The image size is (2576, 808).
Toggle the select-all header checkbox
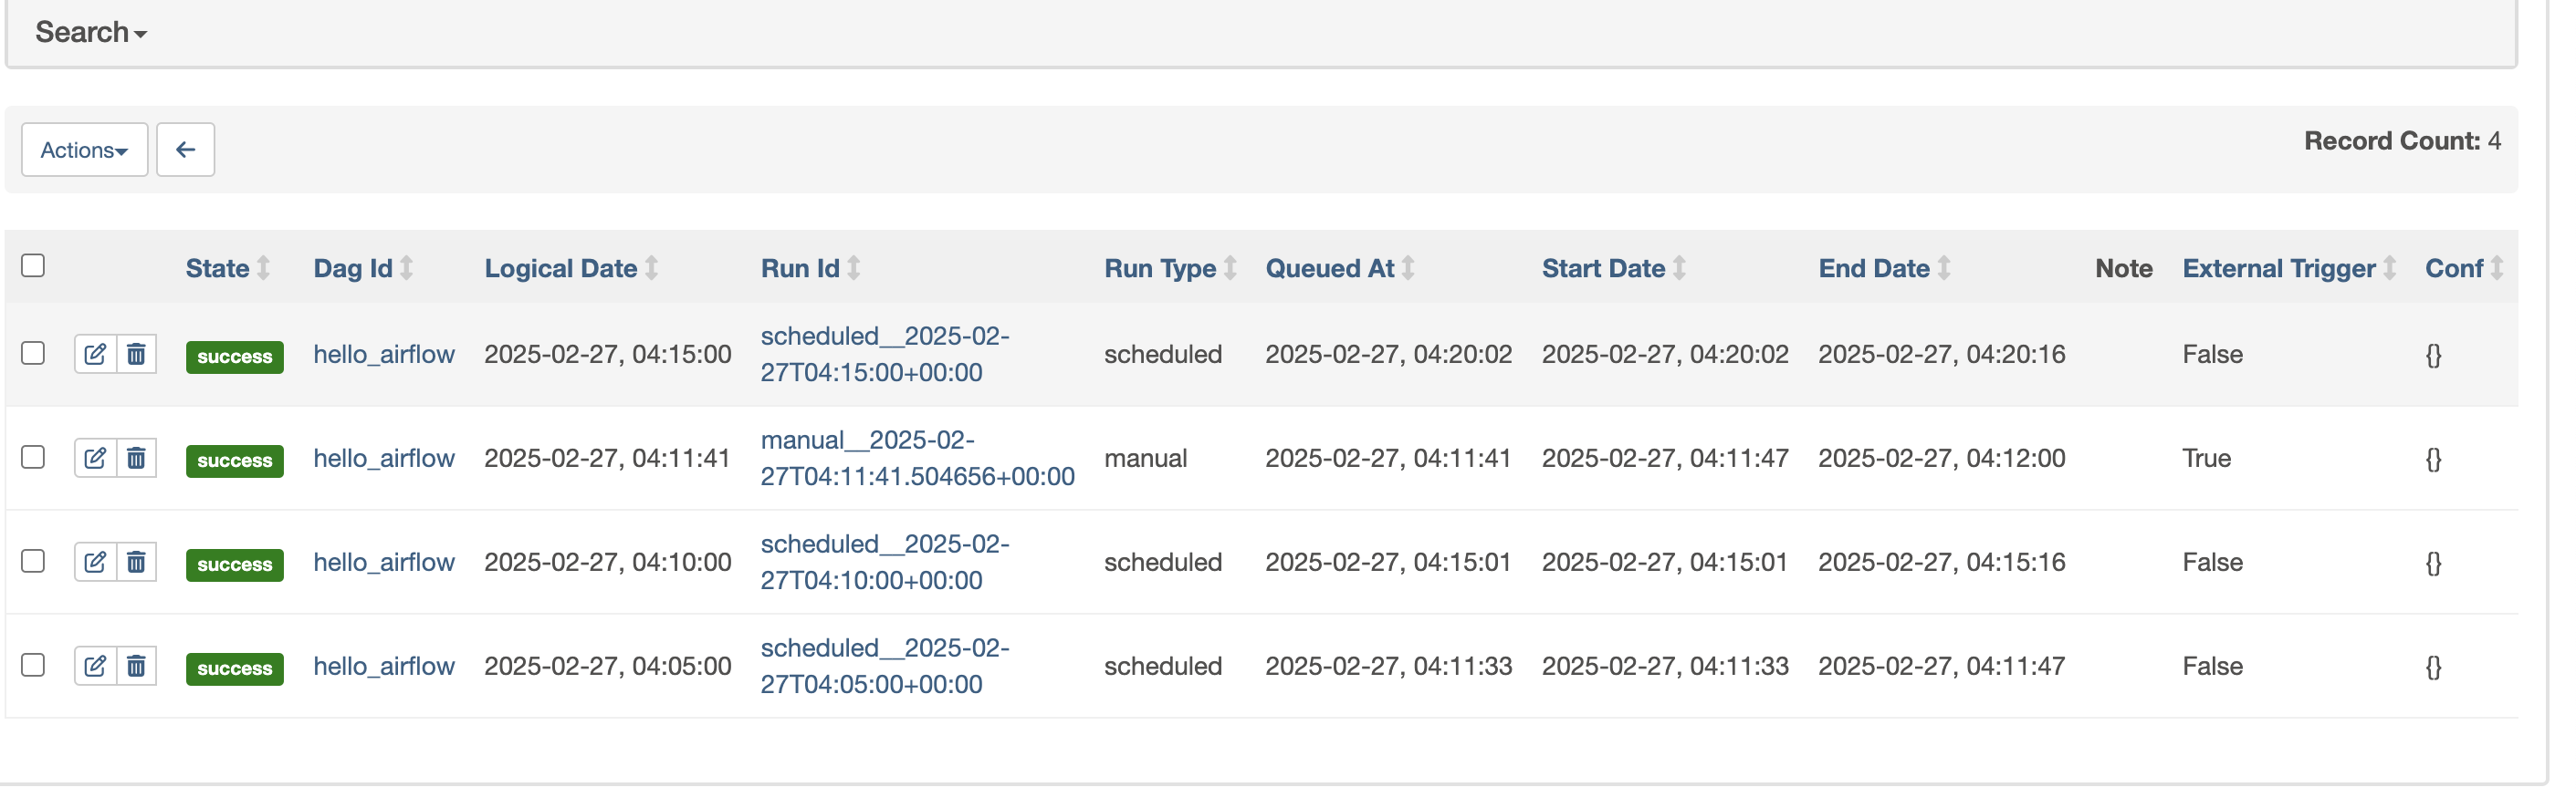click(x=33, y=265)
